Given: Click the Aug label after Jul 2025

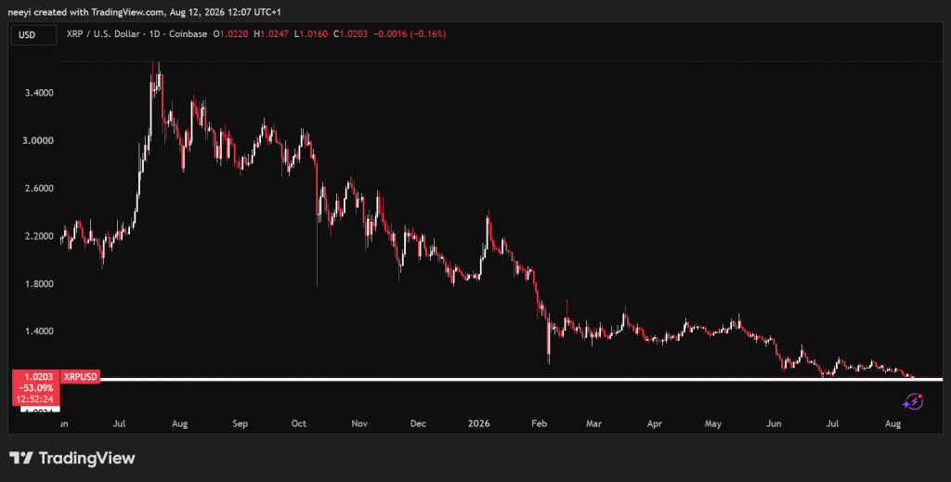Looking at the screenshot, I should tap(179, 423).
